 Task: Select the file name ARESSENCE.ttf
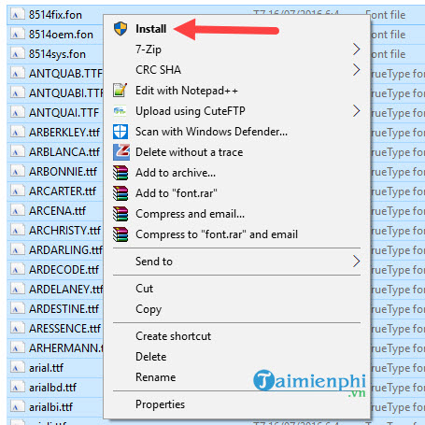tap(64, 329)
